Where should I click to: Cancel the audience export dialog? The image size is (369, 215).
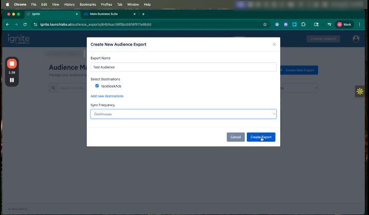[x=236, y=137]
